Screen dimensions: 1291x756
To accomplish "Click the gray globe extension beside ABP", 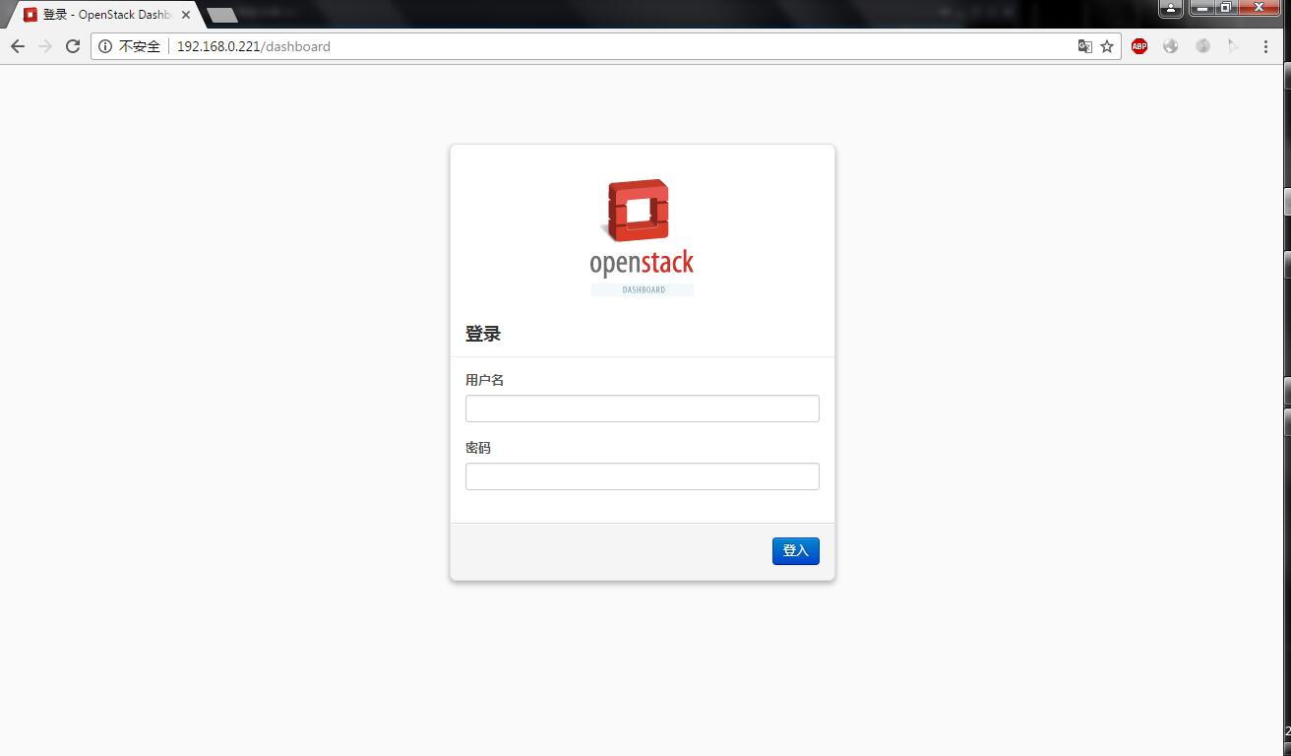I will [x=1171, y=46].
